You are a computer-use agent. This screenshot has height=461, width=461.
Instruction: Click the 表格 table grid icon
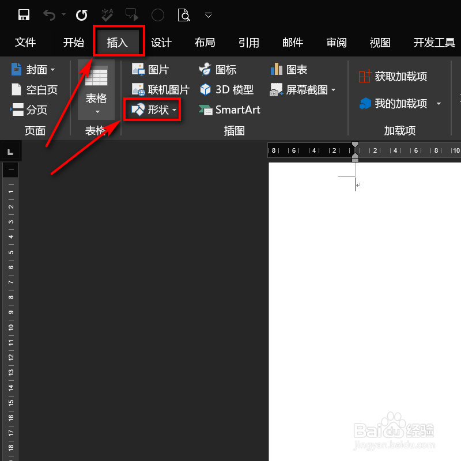pos(96,76)
